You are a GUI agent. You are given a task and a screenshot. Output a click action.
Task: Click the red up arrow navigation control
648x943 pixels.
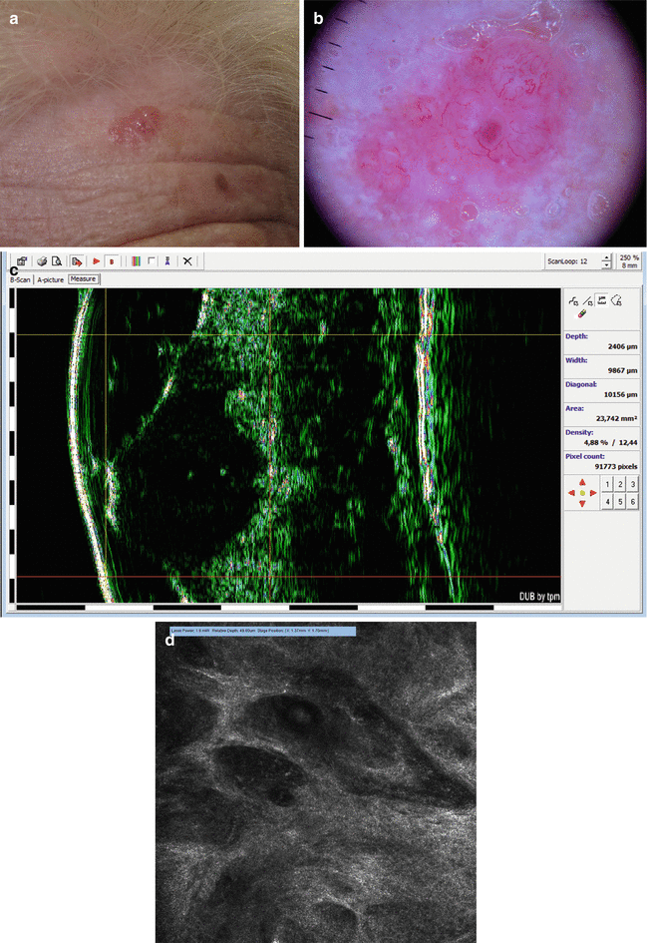point(582,482)
